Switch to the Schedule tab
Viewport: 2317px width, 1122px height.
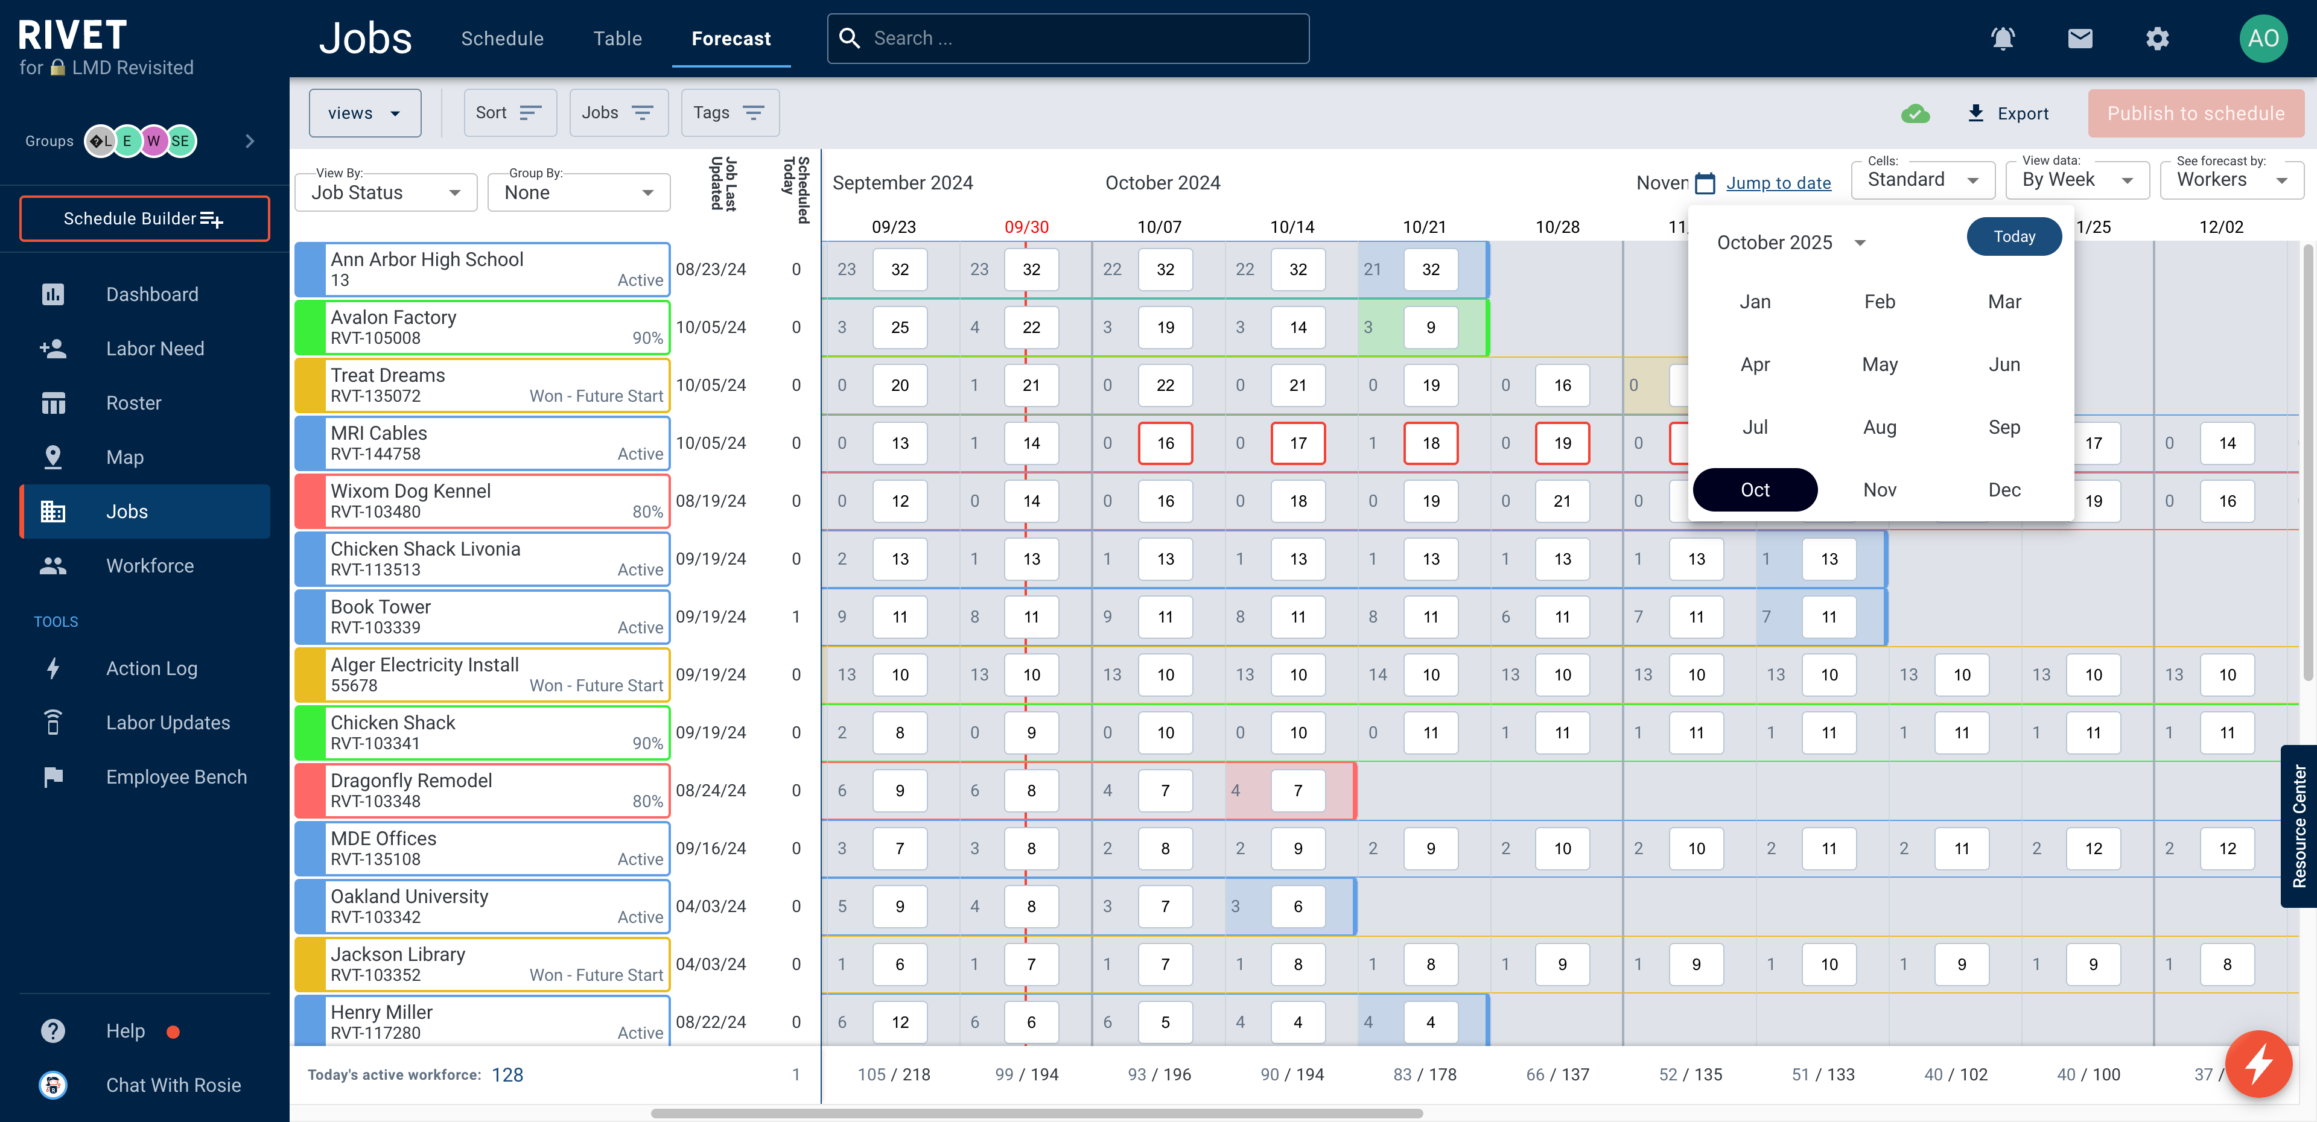pos(502,39)
